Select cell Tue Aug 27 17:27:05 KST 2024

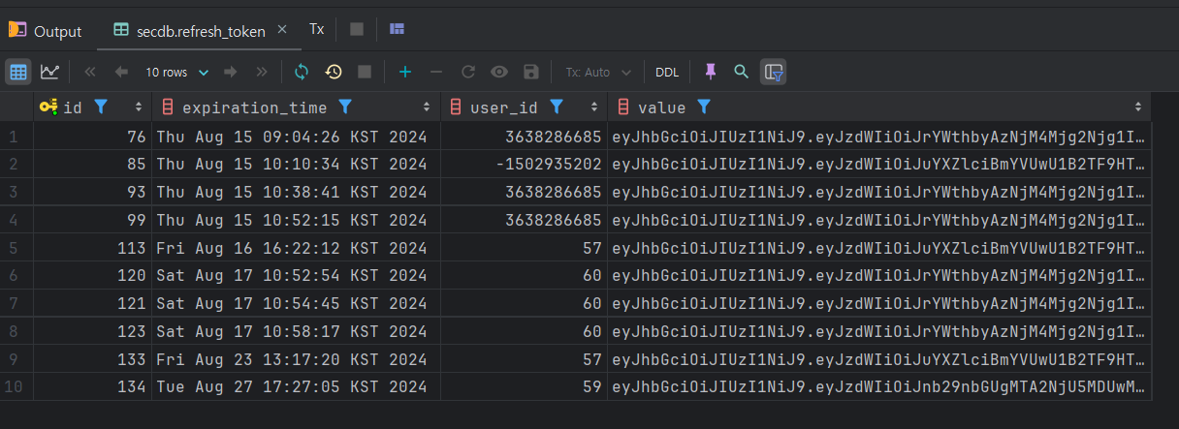pos(297,387)
